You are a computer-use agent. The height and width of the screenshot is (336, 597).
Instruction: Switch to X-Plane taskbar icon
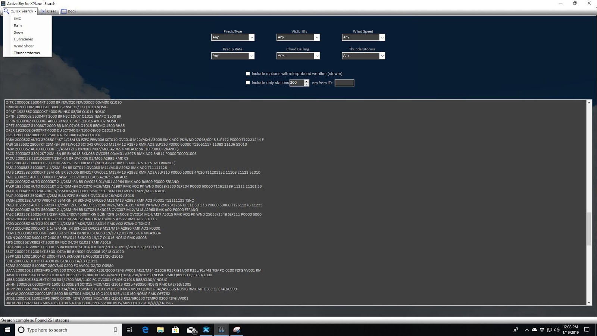pyautogui.click(x=206, y=330)
